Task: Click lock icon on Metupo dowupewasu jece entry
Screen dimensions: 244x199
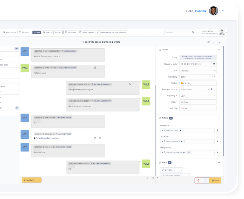Action: coord(130,84)
